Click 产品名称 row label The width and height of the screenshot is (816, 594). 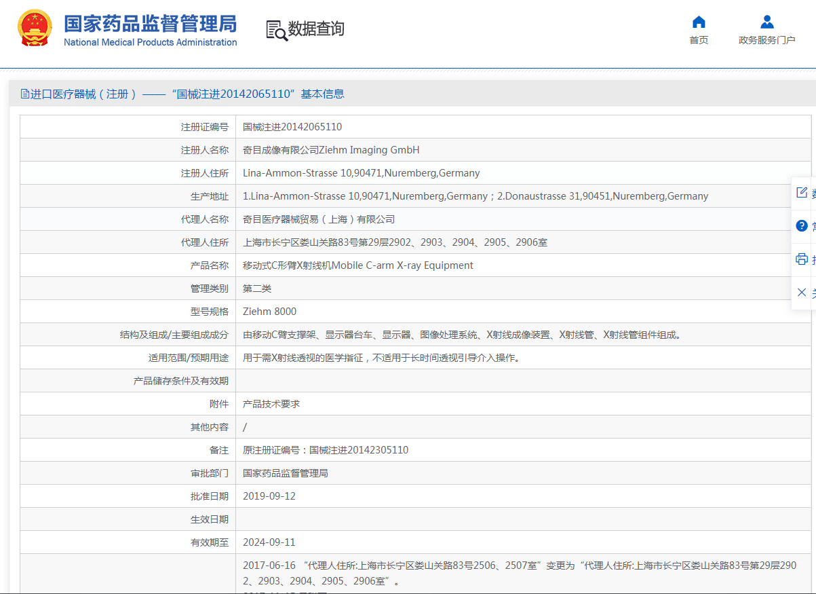[x=210, y=265]
